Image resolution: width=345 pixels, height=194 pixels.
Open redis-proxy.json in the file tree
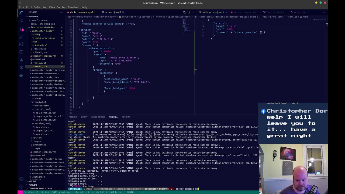[x=45, y=38]
